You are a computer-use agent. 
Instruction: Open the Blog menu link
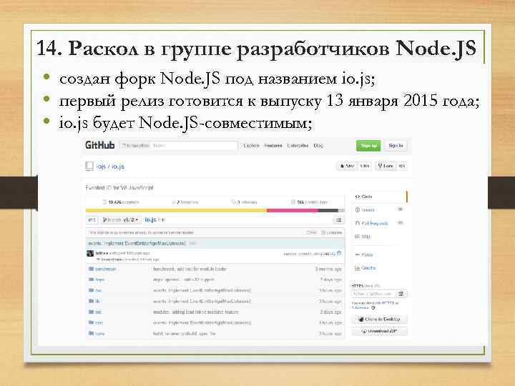pos(318,145)
